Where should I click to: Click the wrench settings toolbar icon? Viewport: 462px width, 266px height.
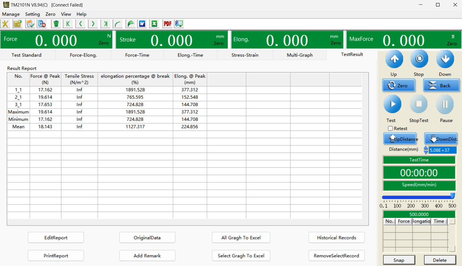(x=5, y=24)
